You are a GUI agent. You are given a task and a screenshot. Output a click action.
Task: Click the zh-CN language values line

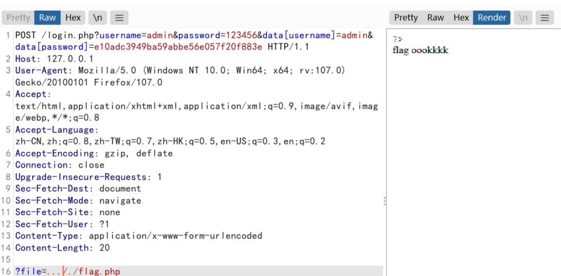coord(170,141)
